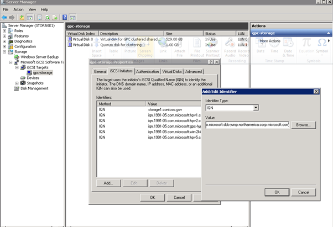Toggle the Show/Hide Console Tree toolbar icon
This screenshot has height=227, width=333.
tap(30, 17)
